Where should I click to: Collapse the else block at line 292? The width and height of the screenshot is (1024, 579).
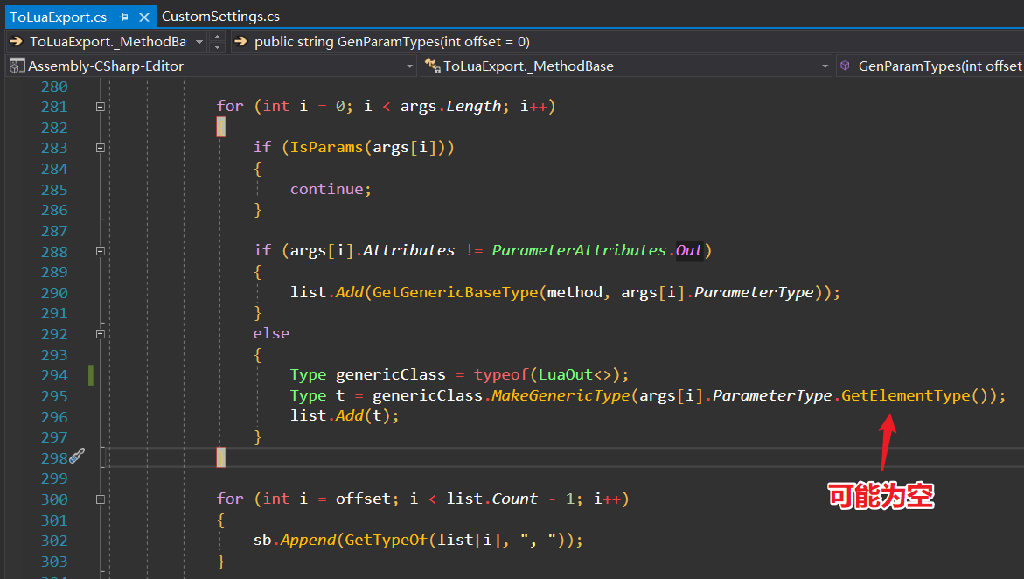(x=101, y=334)
